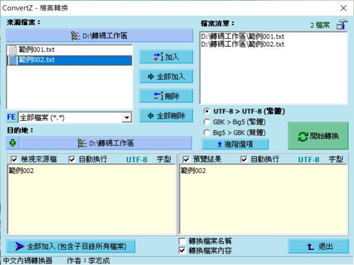The height and width of the screenshot is (265, 354).
Task: Select 範例001.txt in source file list
Action: coord(69,49)
